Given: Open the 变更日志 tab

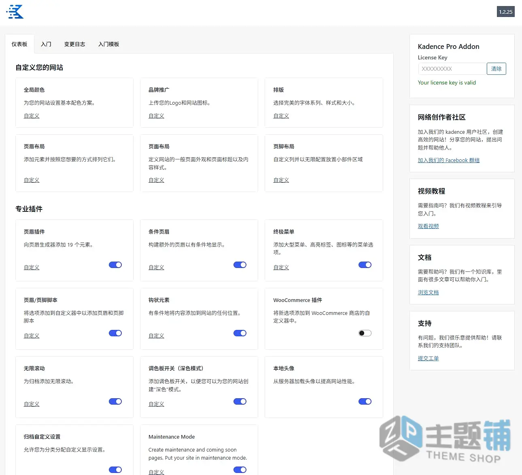Looking at the screenshot, I should coord(75,44).
